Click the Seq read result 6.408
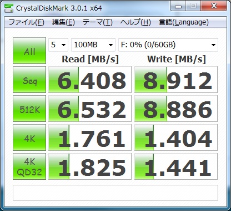Screen dimensions: 231x211 point(90,80)
